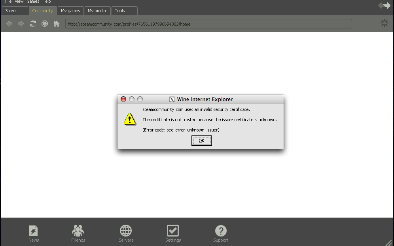Grab the window resize grip
The image size is (394, 246).
[x=389, y=242]
